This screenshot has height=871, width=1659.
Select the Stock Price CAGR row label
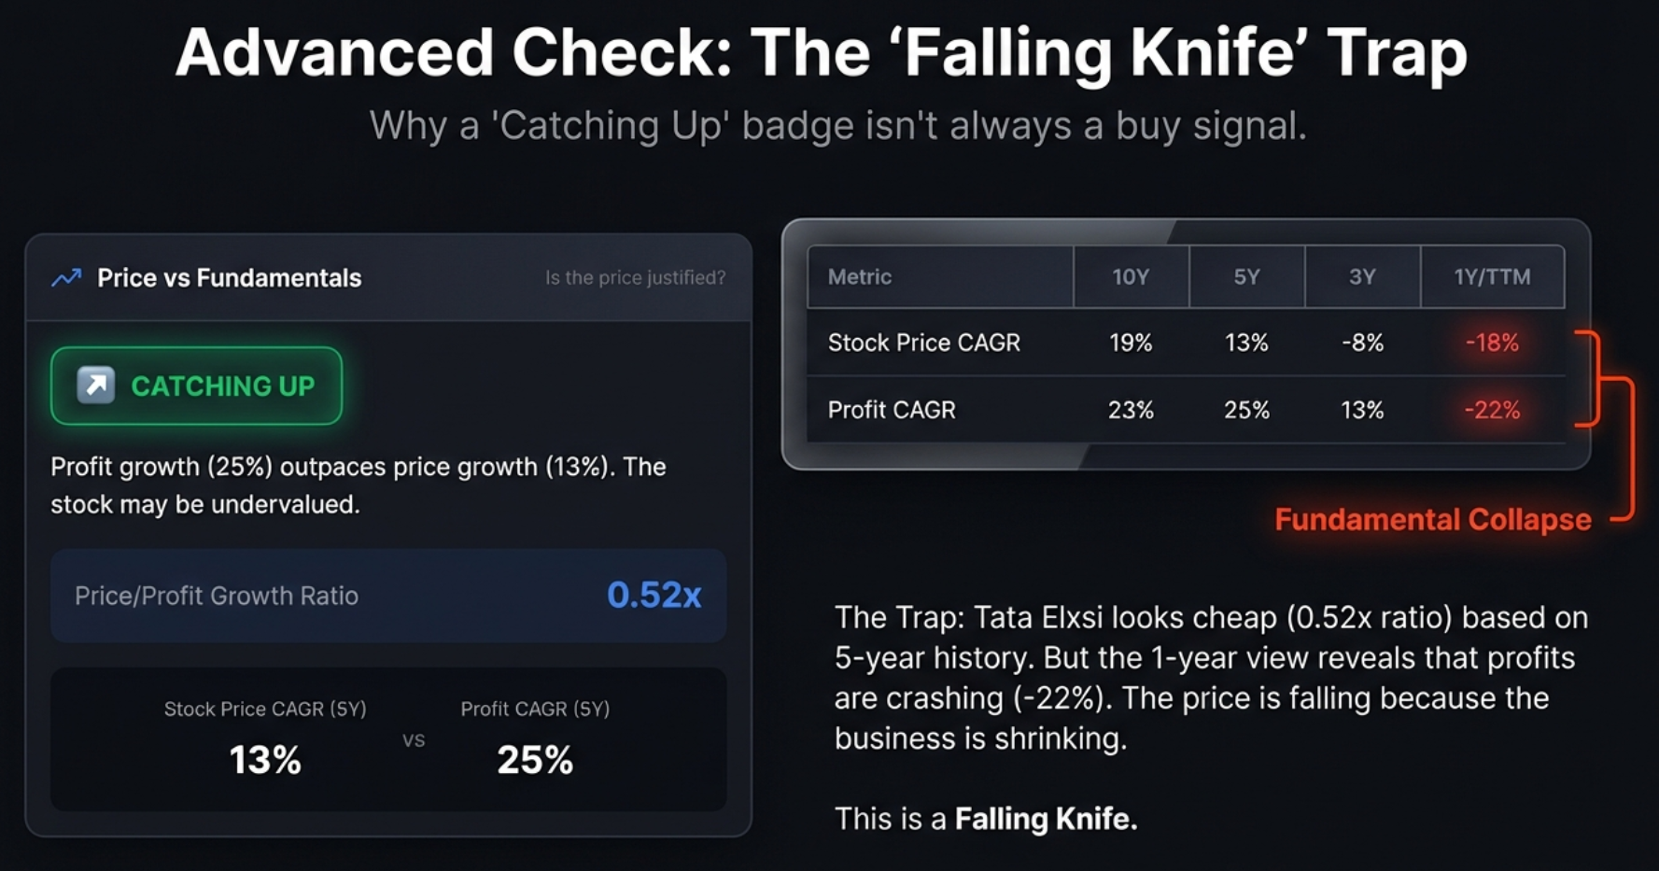tap(923, 343)
